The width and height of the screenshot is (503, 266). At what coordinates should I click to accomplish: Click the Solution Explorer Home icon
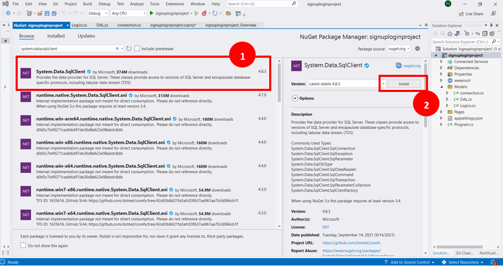pos(450,34)
